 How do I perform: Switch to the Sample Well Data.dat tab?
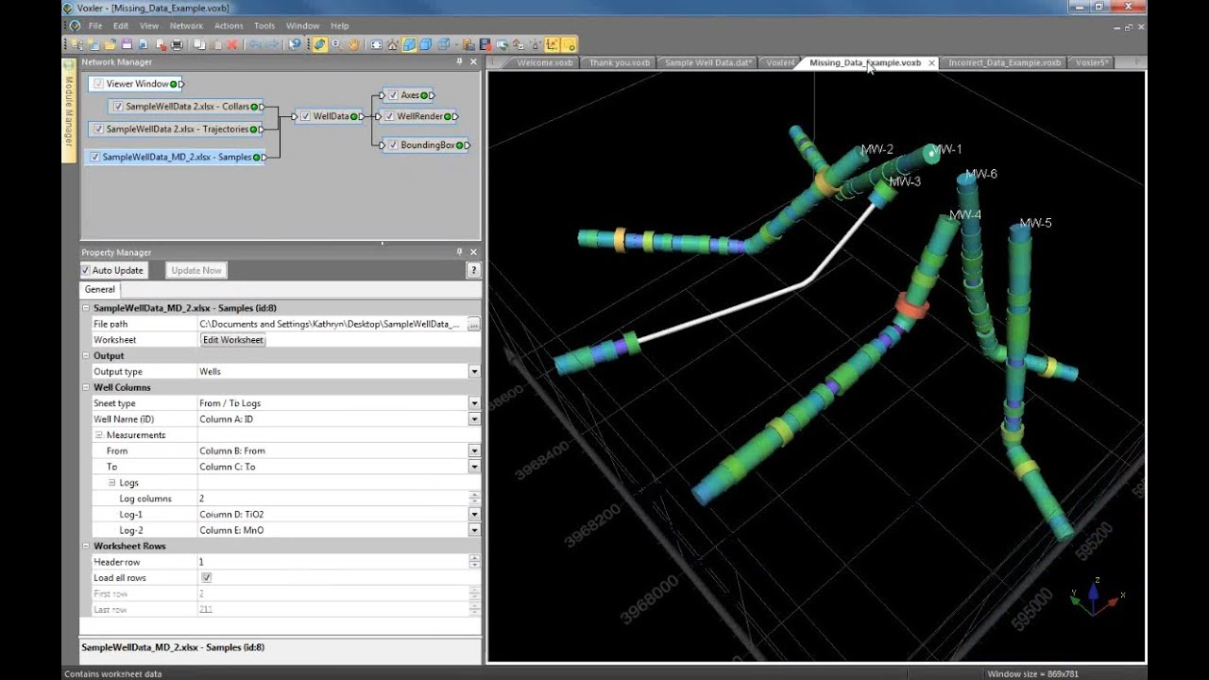707,62
